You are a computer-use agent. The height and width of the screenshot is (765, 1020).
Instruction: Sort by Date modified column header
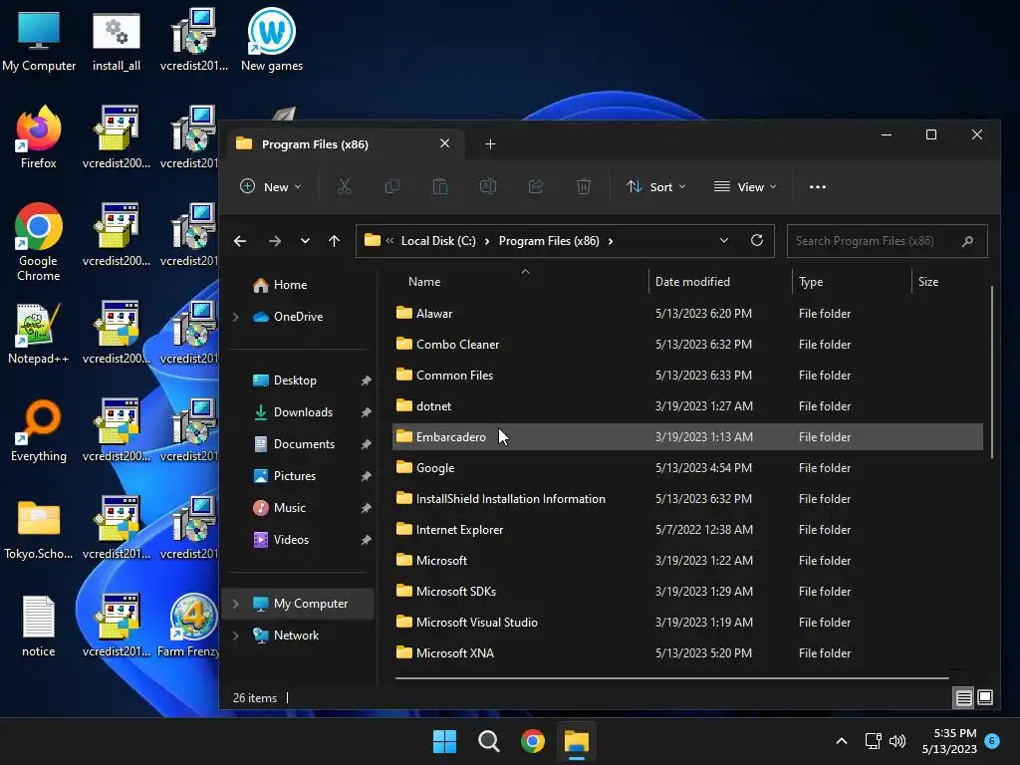(692, 282)
